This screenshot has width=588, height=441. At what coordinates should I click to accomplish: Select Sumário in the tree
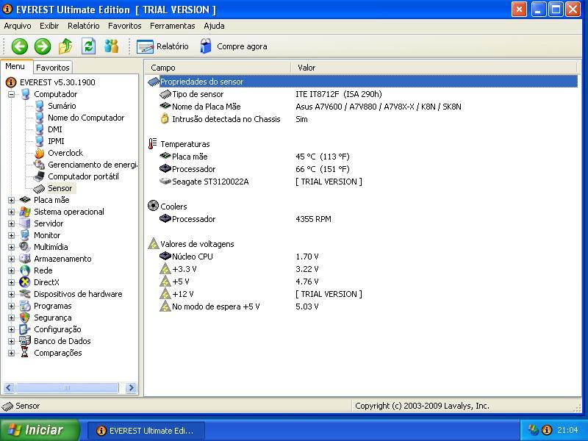pos(62,106)
